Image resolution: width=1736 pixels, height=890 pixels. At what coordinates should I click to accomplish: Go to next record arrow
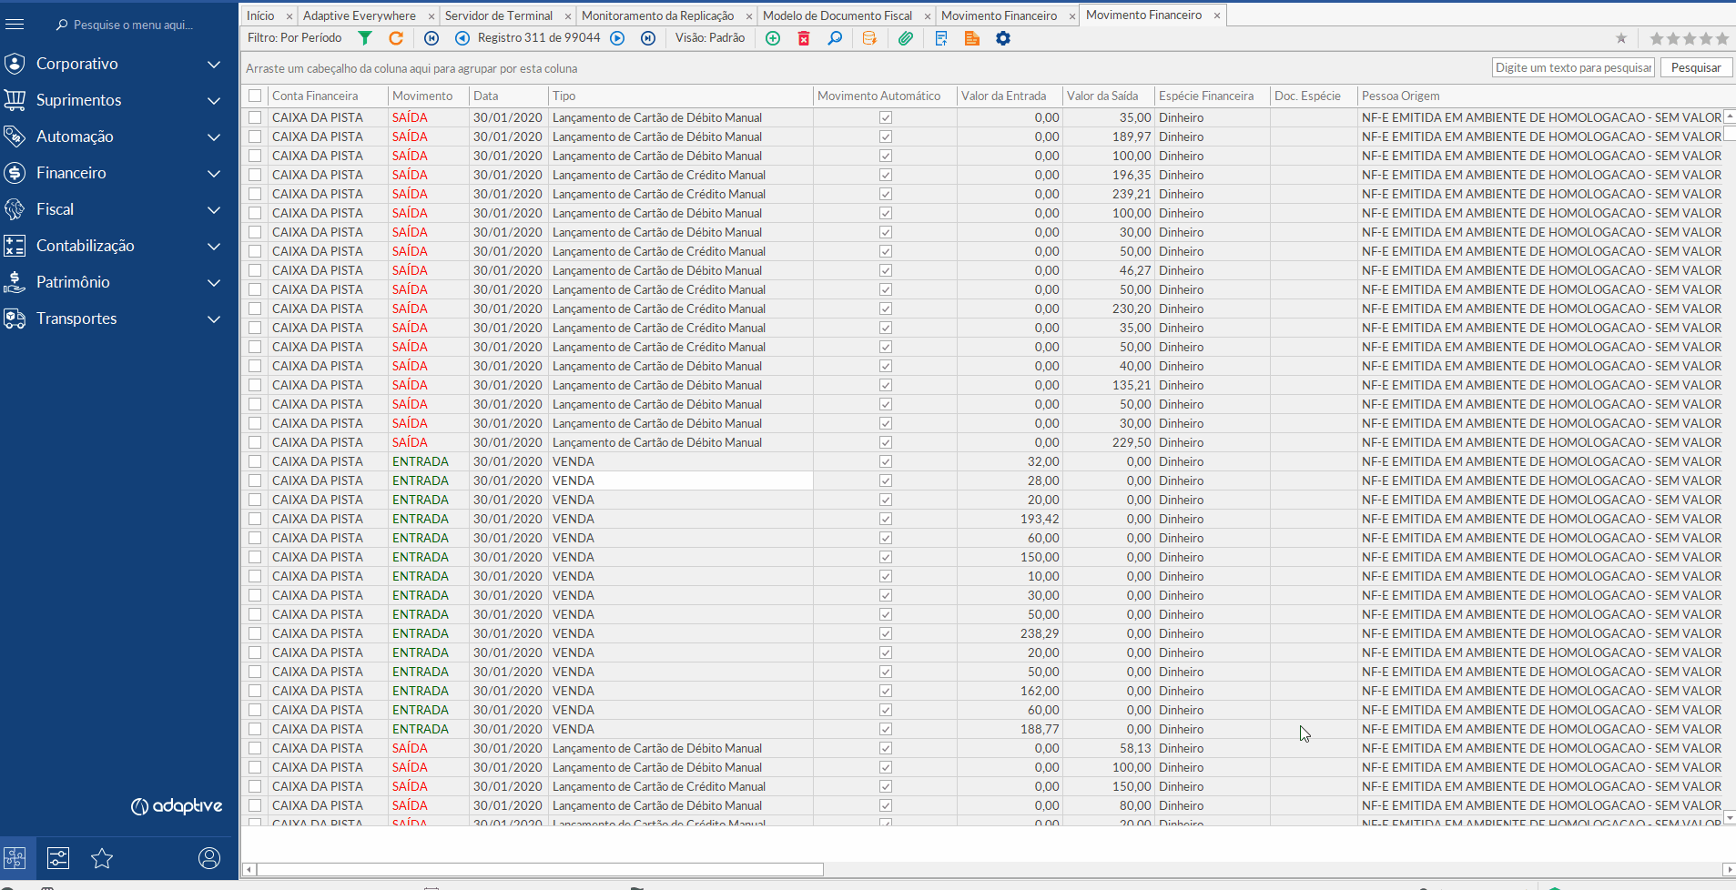[617, 38]
